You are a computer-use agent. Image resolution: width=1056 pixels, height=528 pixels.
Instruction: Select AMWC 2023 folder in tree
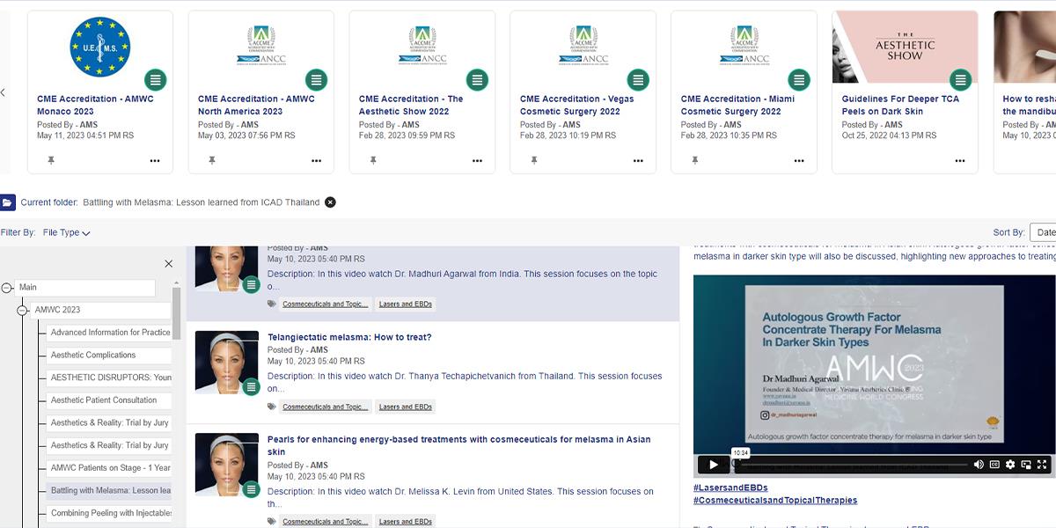click(101, 310)
